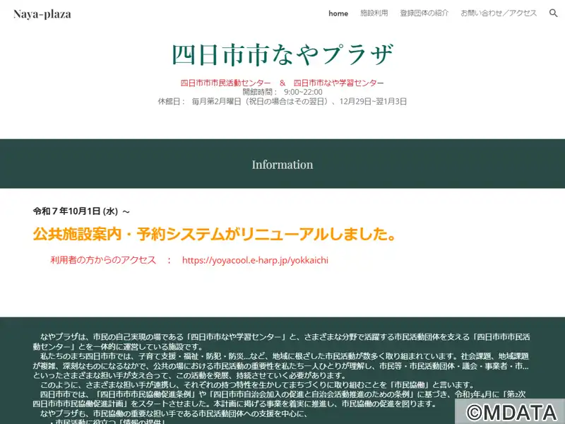The image size is (565, 424).
Task: Follow the yoyacool.e-harp.jp reservation link
Action: pyautogui.click(x=255, y=260)
